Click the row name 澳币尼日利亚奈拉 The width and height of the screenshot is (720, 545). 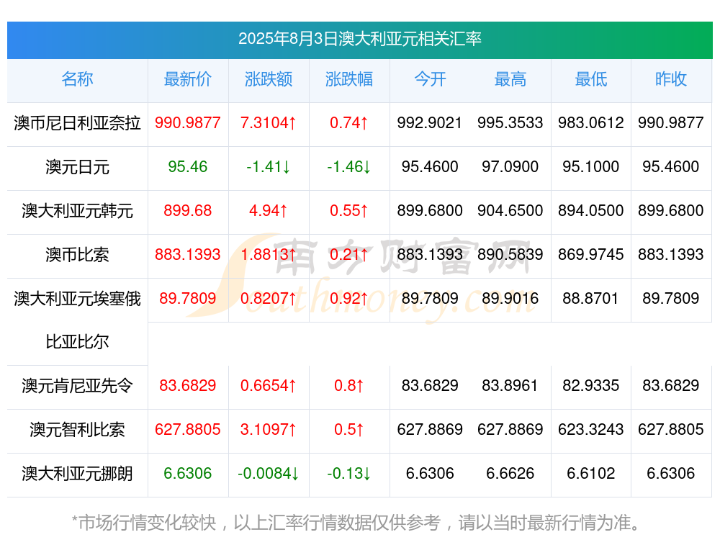pos(77,123)
